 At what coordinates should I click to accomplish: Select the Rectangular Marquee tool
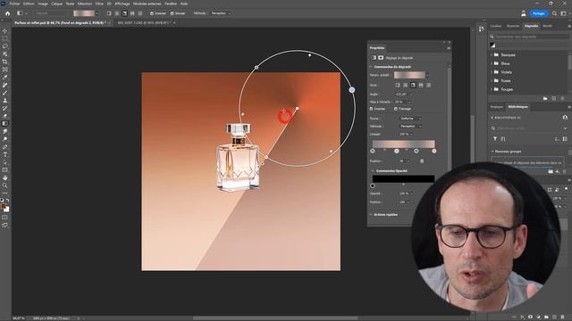4,38
